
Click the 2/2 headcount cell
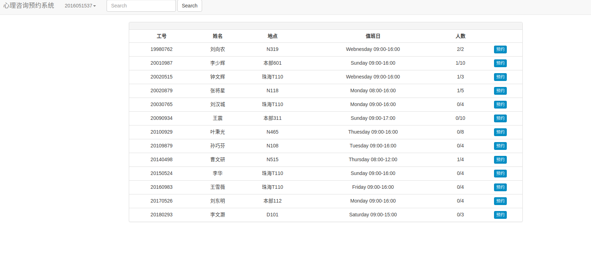point(460,49)
